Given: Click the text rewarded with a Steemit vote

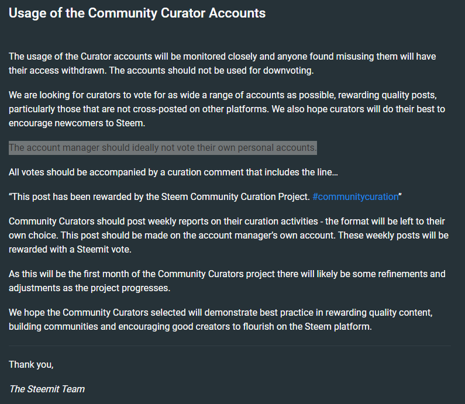Looking at the screenshot, I should point(70,249).
